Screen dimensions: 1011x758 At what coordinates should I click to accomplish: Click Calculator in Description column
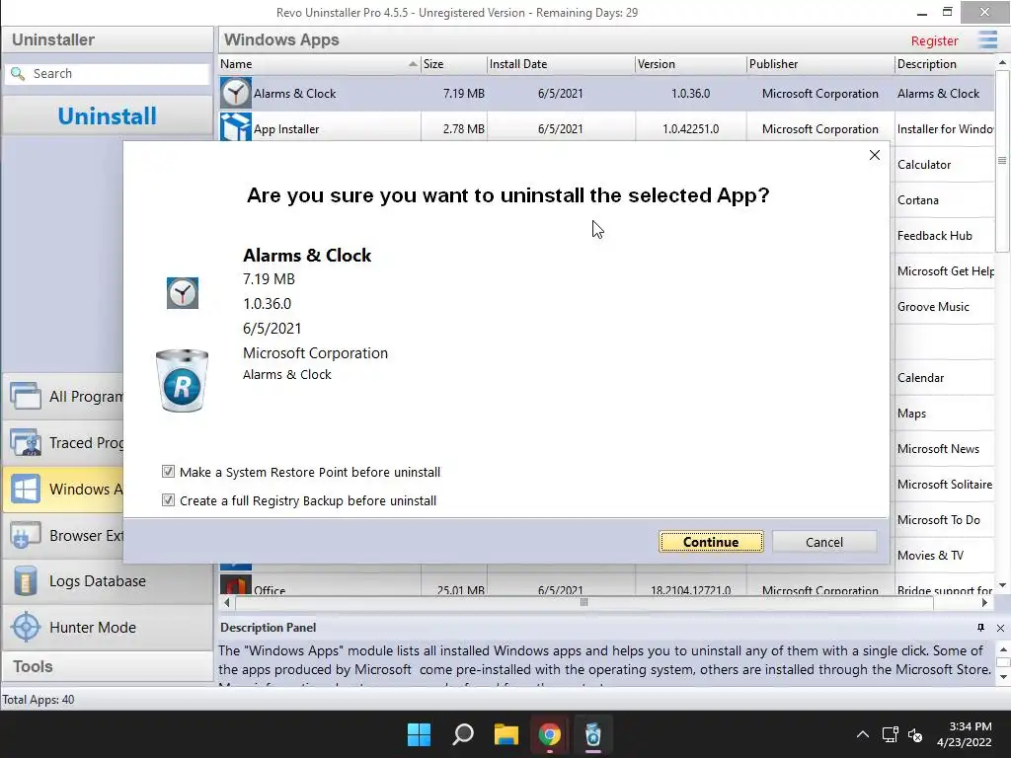click(x=924, y=165)
